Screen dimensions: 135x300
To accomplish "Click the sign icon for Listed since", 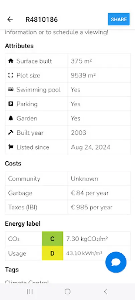I will (11, 147).
